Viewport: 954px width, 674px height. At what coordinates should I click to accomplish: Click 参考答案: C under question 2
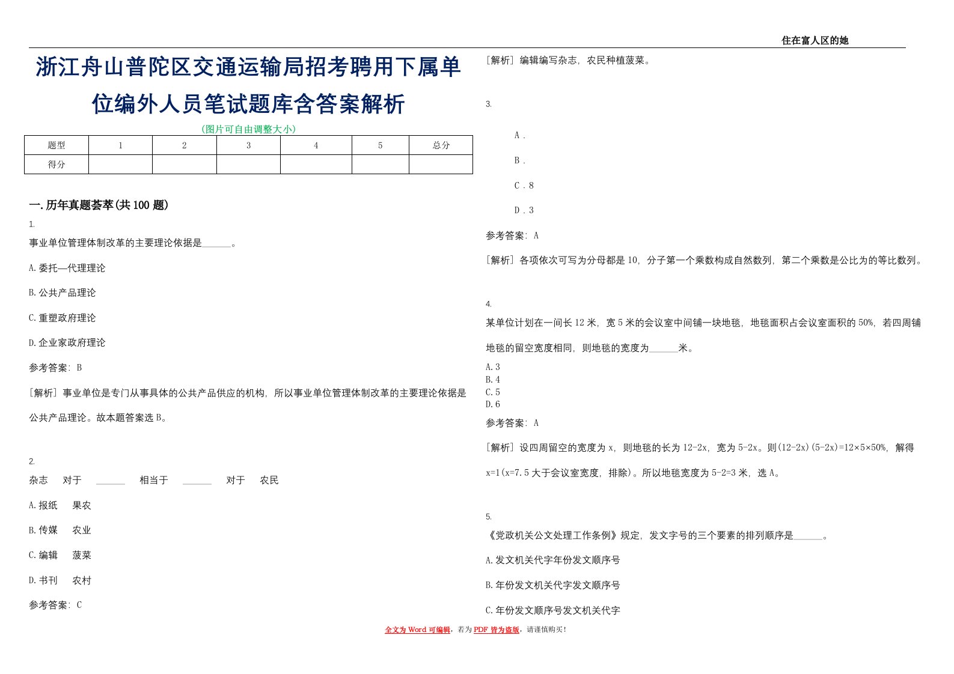click(55, 605)
